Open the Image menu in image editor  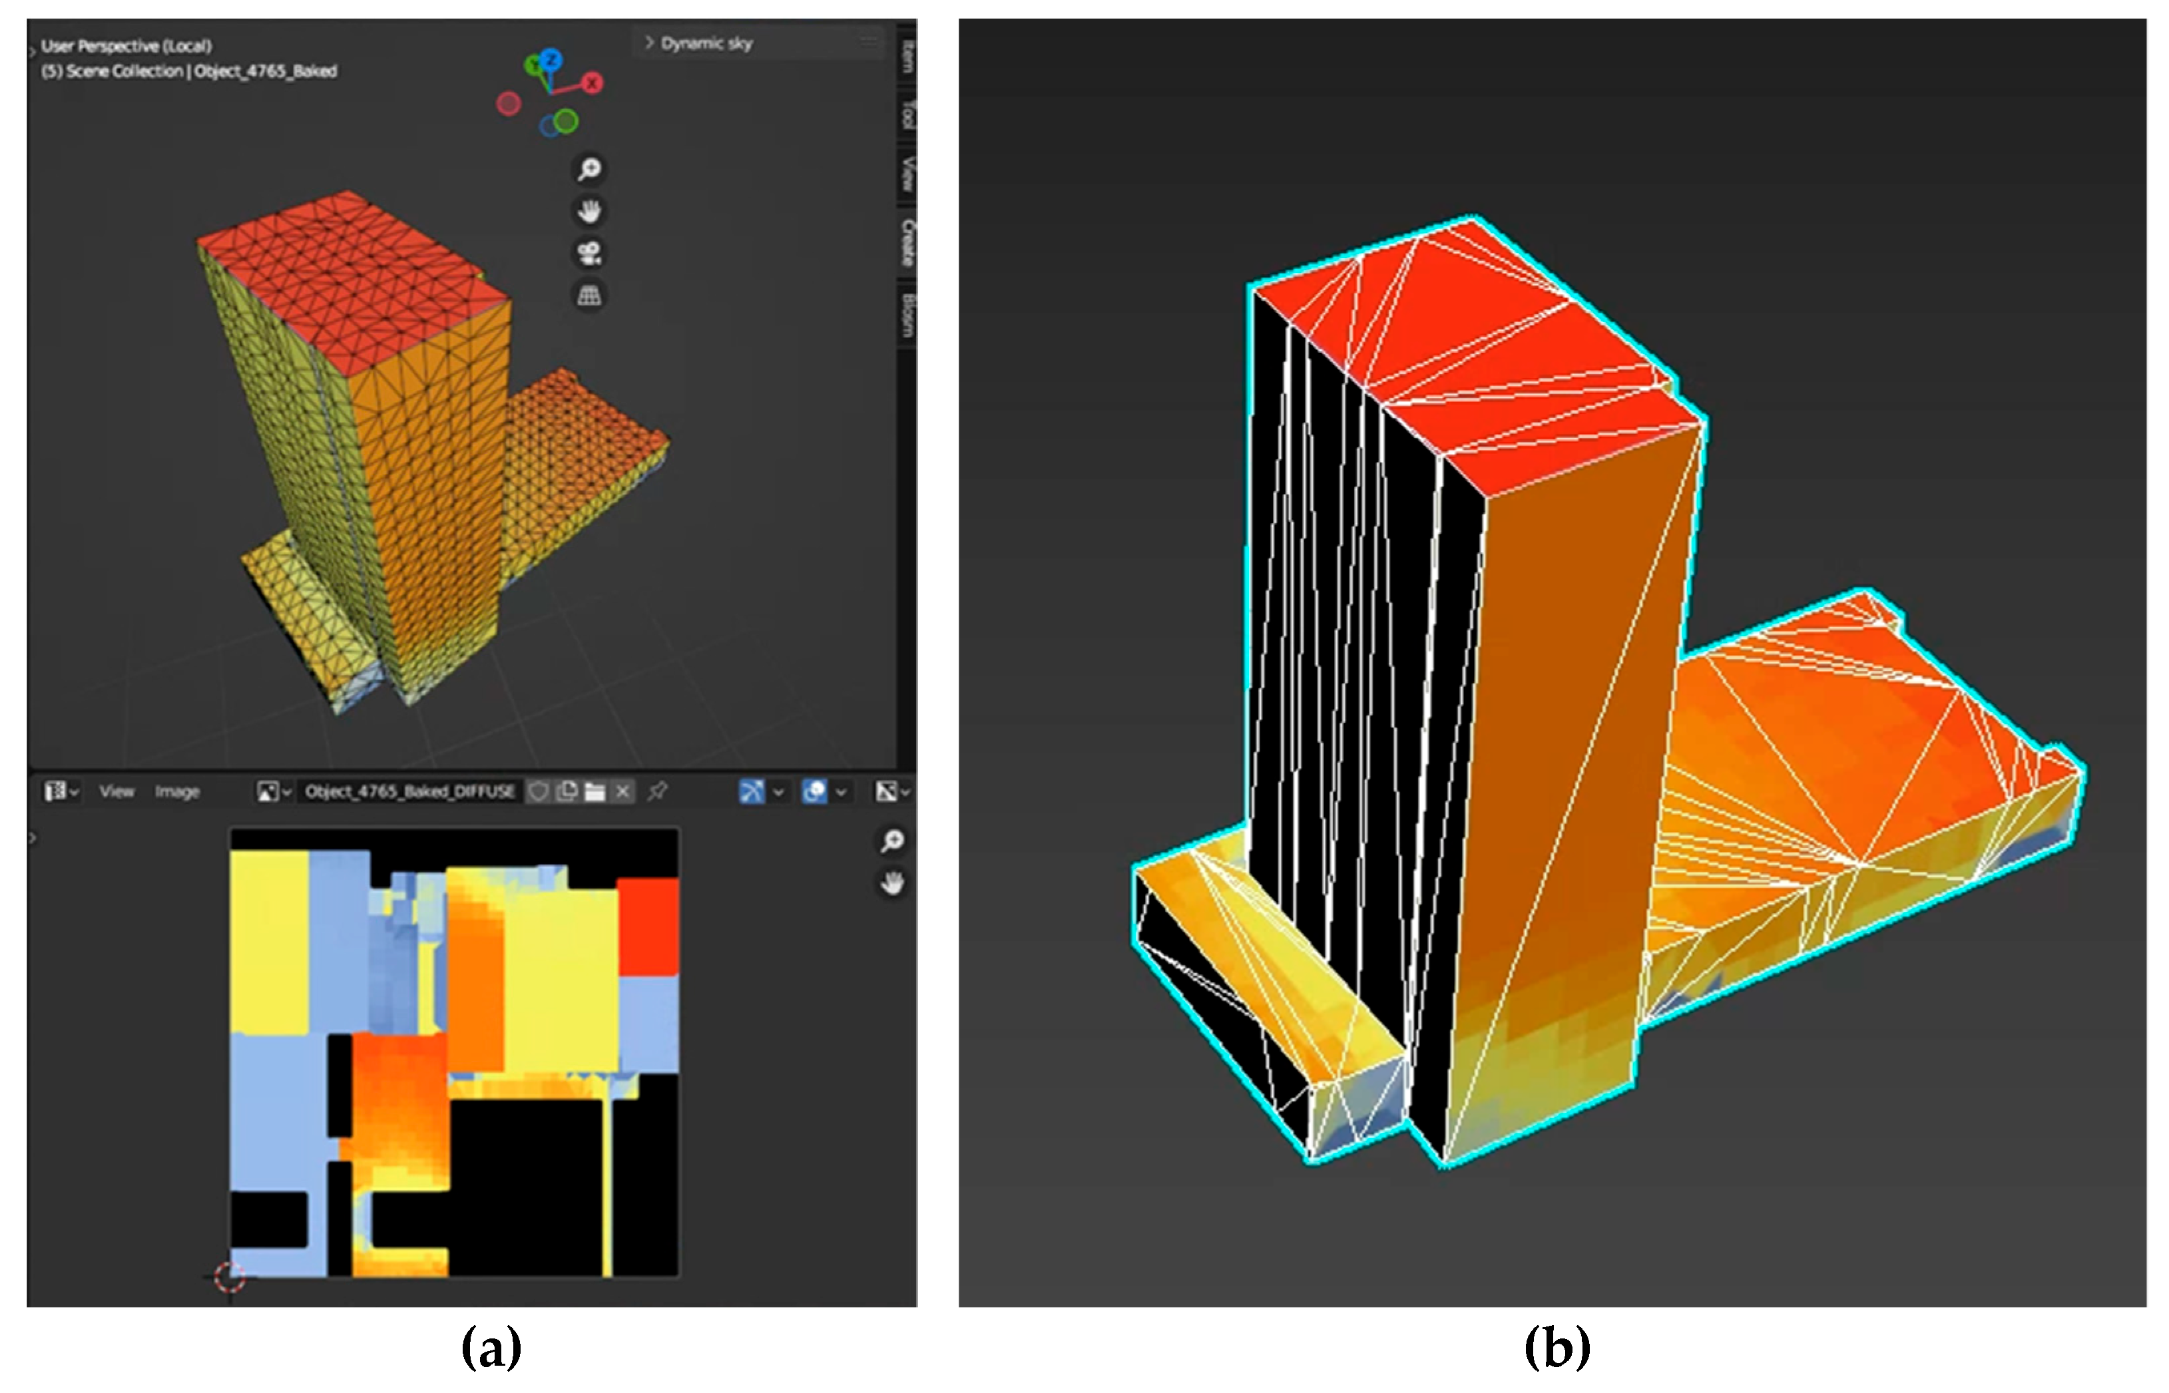click(176, 793)
